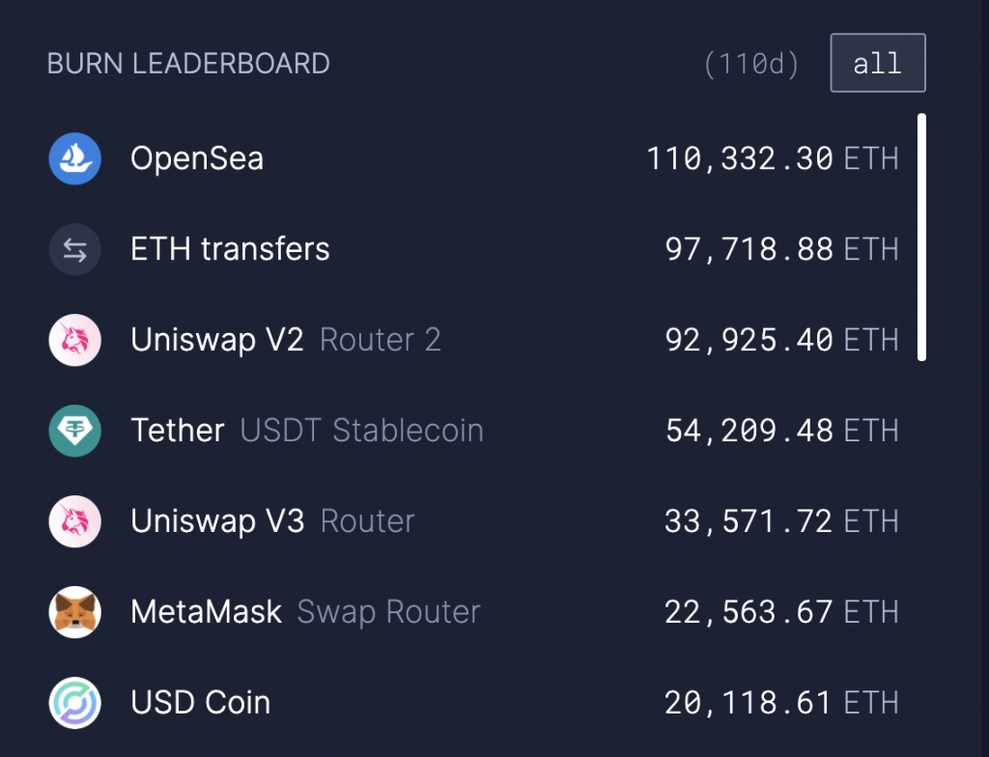
Task: Click Tether's 54,209.48 ETH amount
Action: (x=782, y=431)
